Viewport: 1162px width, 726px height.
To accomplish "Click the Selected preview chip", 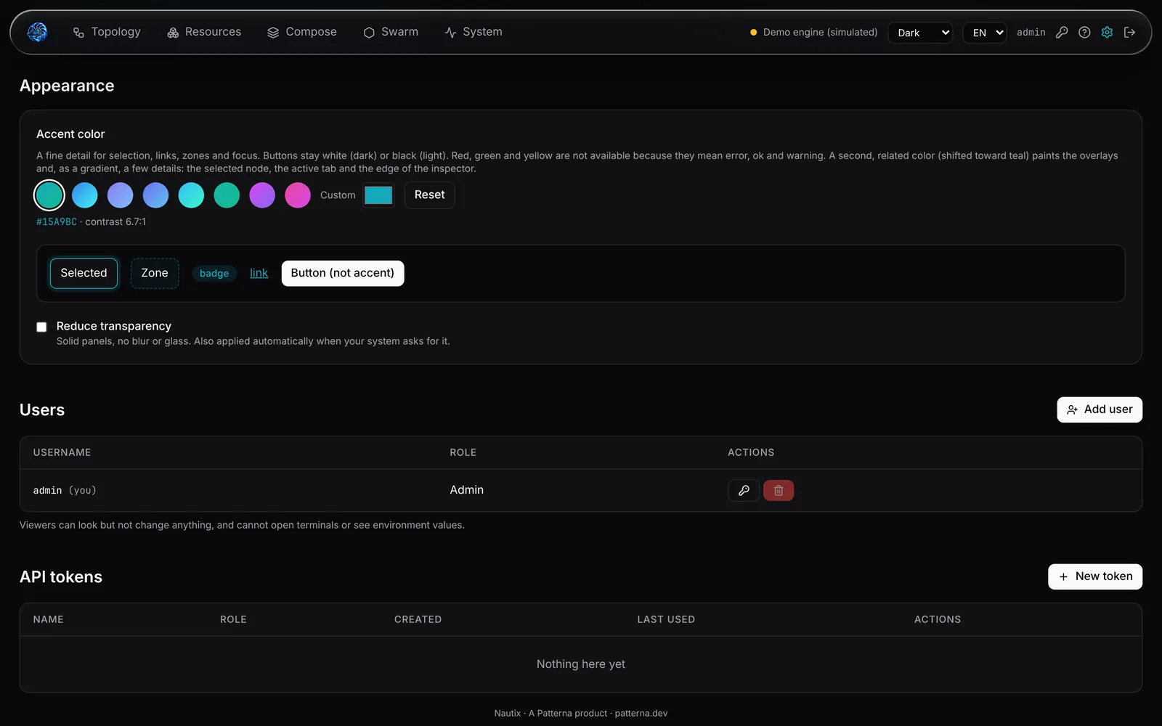I will point(84,273).
